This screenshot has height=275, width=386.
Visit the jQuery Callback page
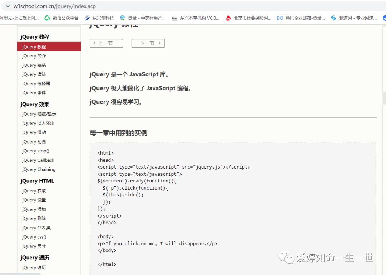point(38,160)
